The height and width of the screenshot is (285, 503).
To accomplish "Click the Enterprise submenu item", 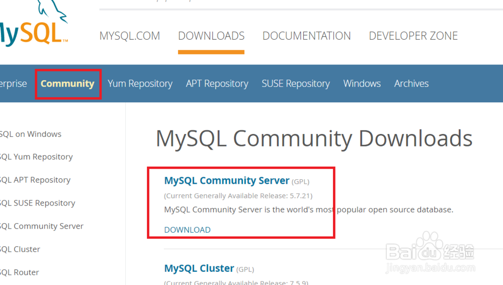I will pos(13,84).
